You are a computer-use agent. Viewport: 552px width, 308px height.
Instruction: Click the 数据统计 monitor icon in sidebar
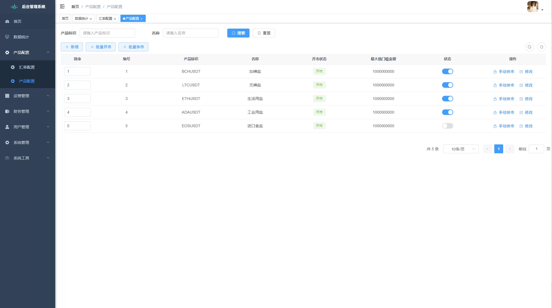click(x=7, y=37)
